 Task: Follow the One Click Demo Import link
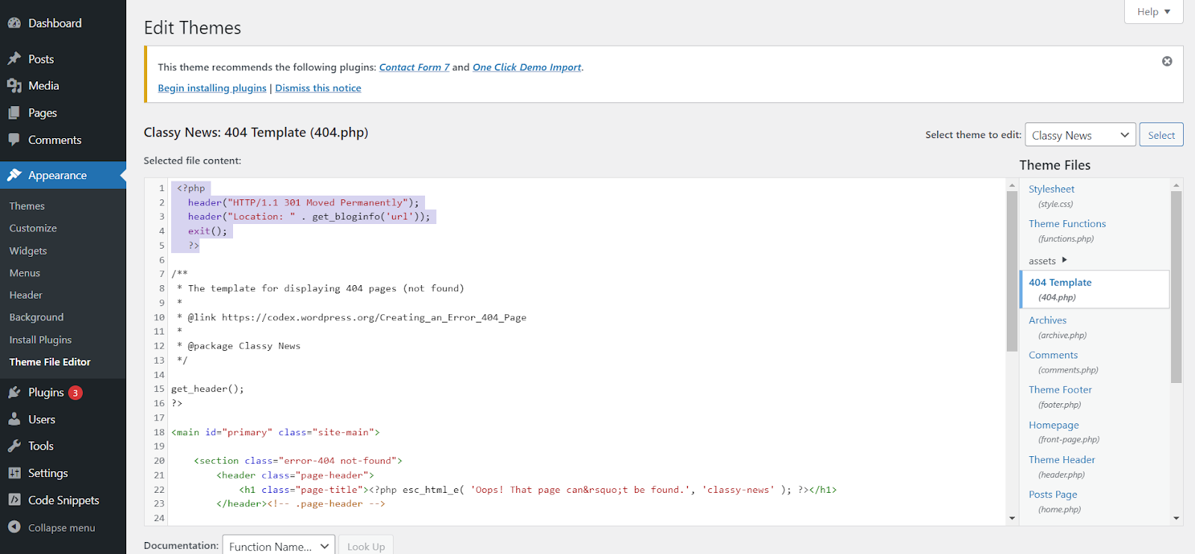pos(527,67)
